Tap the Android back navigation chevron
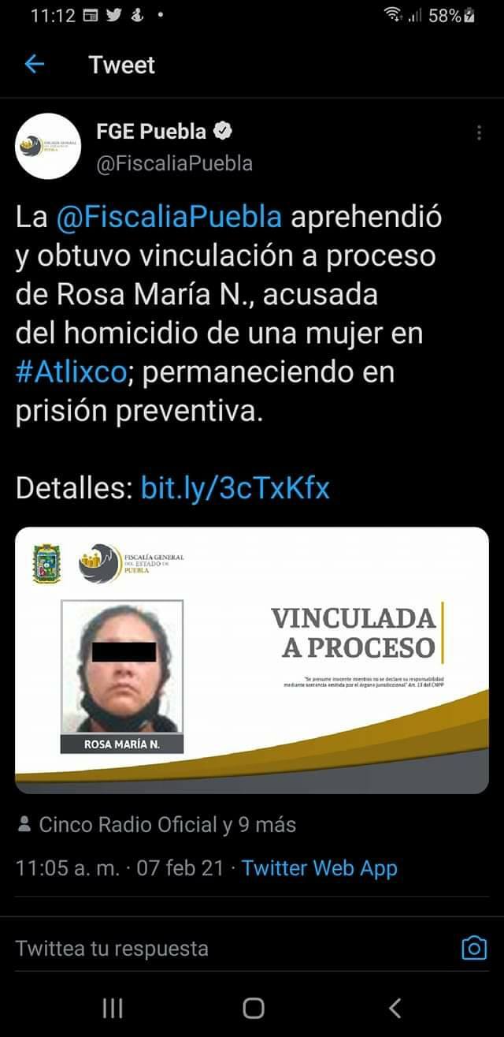 (395, 1007)
